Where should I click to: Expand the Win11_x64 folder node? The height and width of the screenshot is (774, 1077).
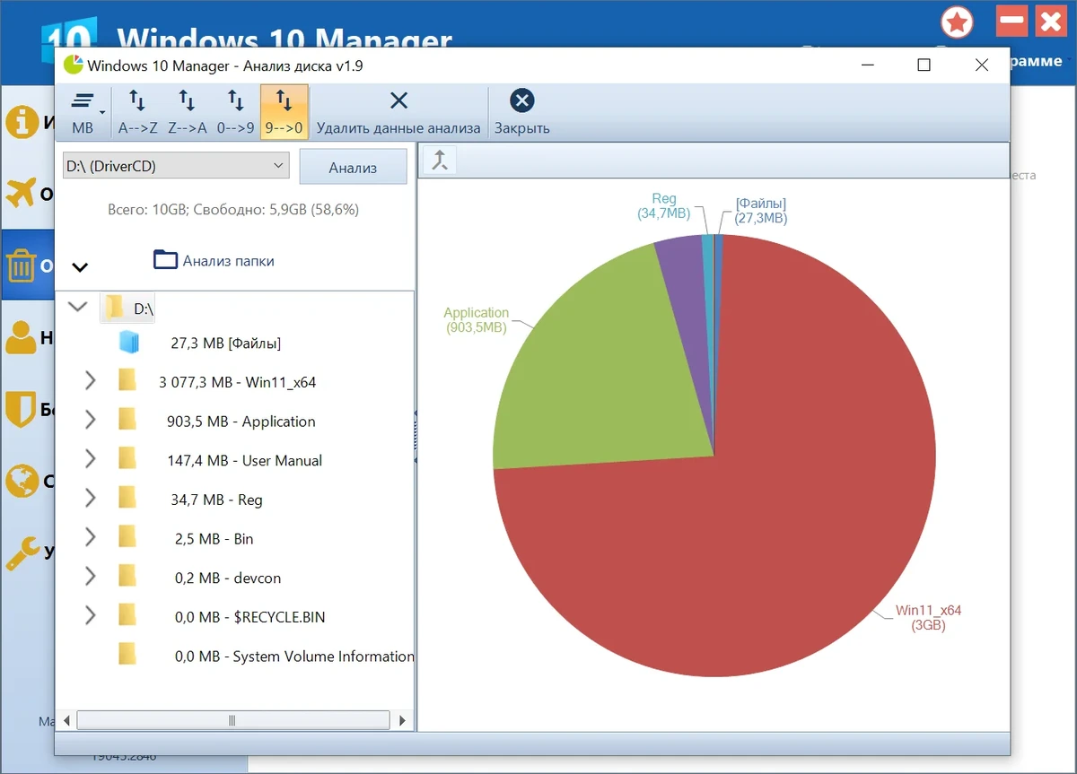90,381
